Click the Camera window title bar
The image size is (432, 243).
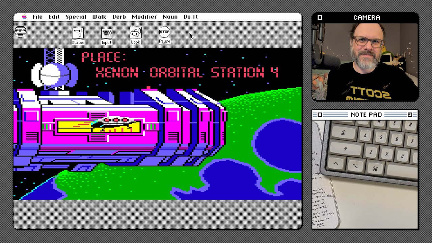(x=366, y=18)
